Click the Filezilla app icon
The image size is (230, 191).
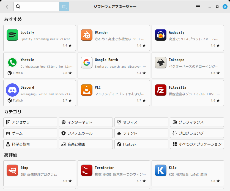pyautogui.click(x=161, y=90)
